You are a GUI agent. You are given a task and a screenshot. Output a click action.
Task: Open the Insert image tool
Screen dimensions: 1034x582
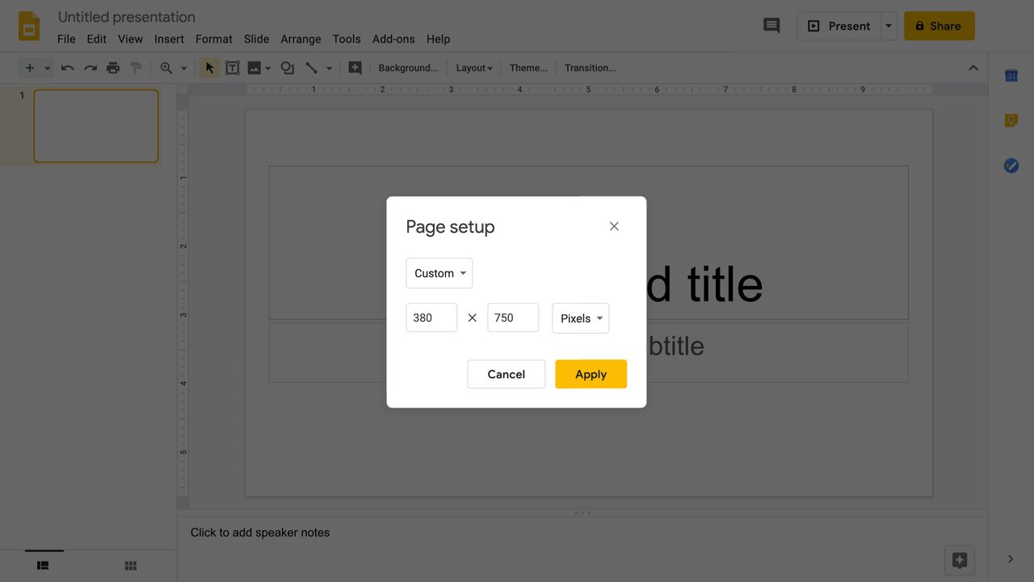[254, 68]
